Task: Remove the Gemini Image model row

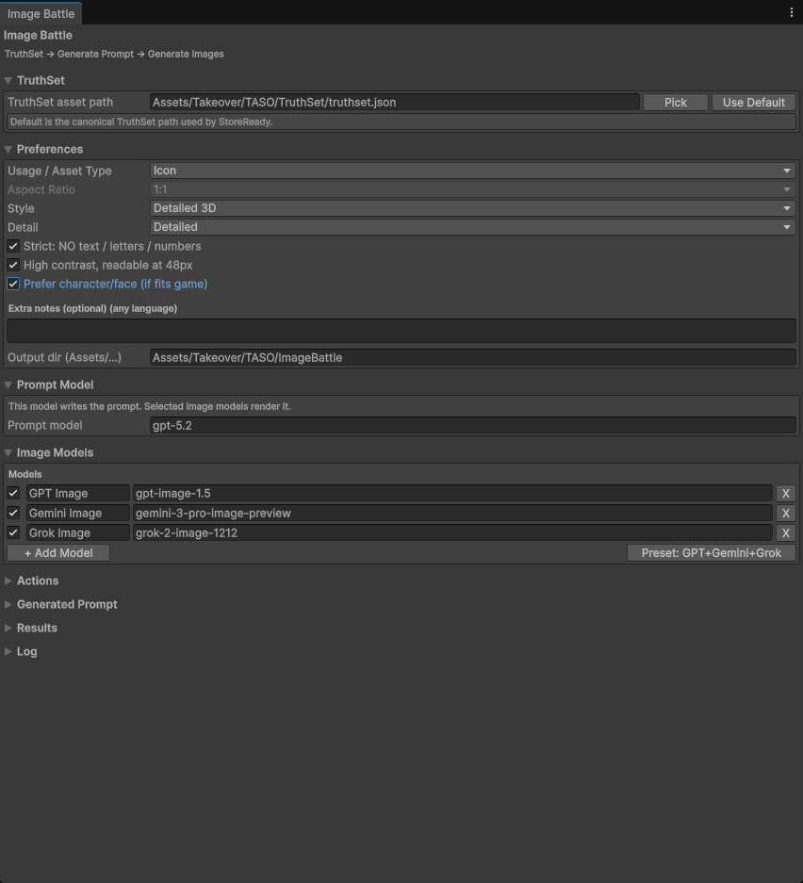Action: click(785, 513)
